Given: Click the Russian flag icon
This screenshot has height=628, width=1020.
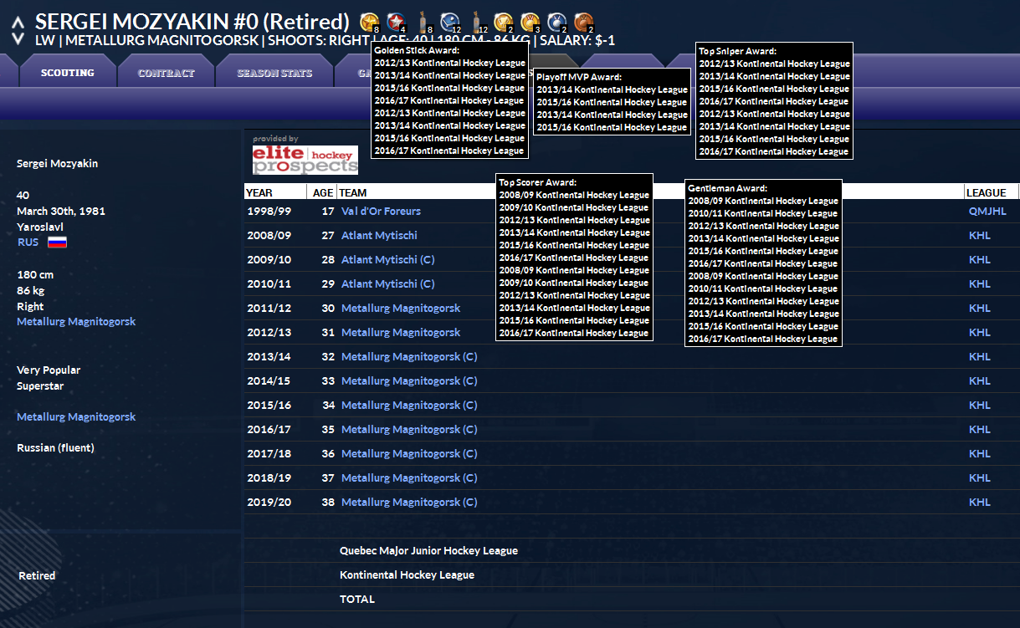Looking at the screenshot, I should 57,243.
